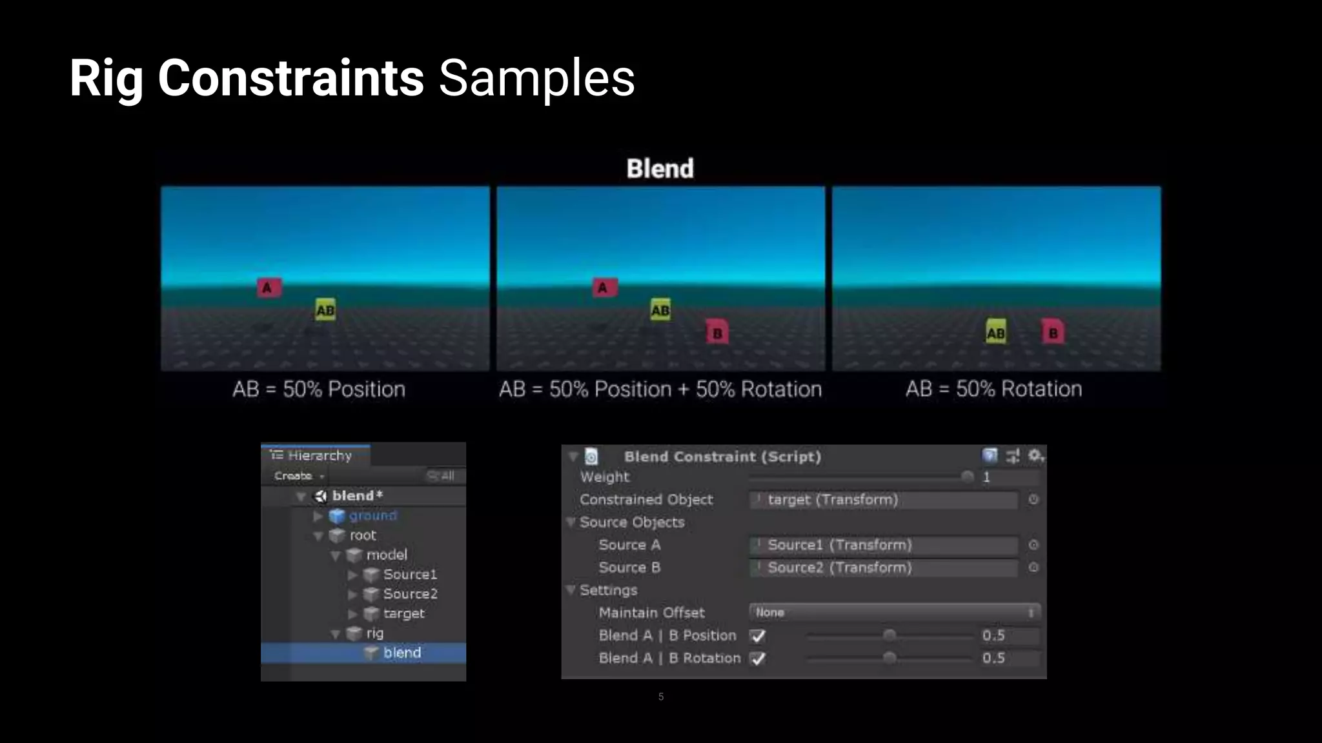Collapse the root object in Hierarchy

318,536
